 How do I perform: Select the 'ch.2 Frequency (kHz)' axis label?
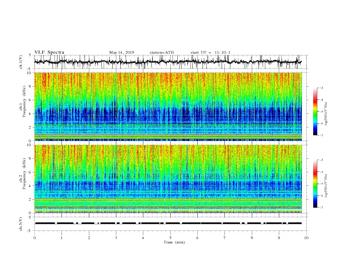click(x=23, y=174)
